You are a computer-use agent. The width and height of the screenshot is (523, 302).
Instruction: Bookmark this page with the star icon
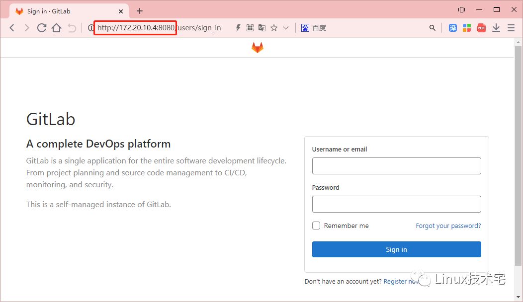(274, 28)
